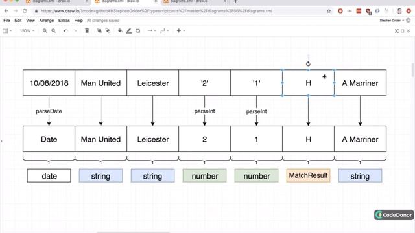Open the view panels layout dropdown
The image size is (415, 233).
coord(7,30)
